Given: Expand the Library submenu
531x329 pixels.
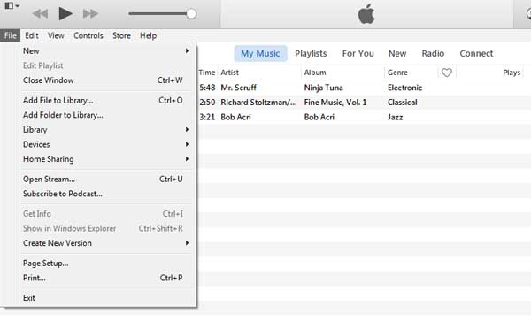Looking at the screenshot, I should pos(105,130).
